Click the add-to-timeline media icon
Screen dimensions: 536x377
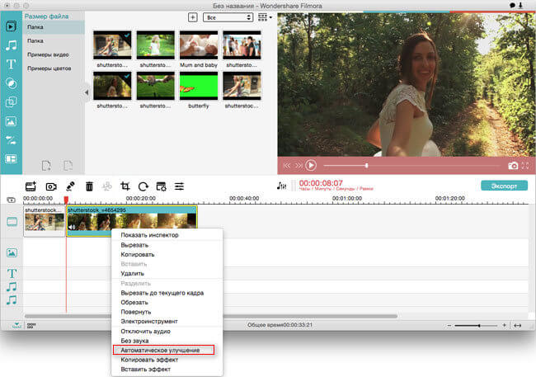coord(31,186)
